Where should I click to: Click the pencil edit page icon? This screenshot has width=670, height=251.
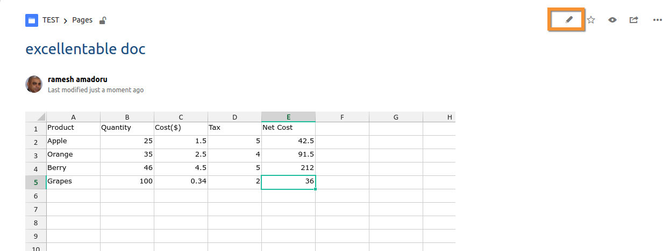point(569,20)
